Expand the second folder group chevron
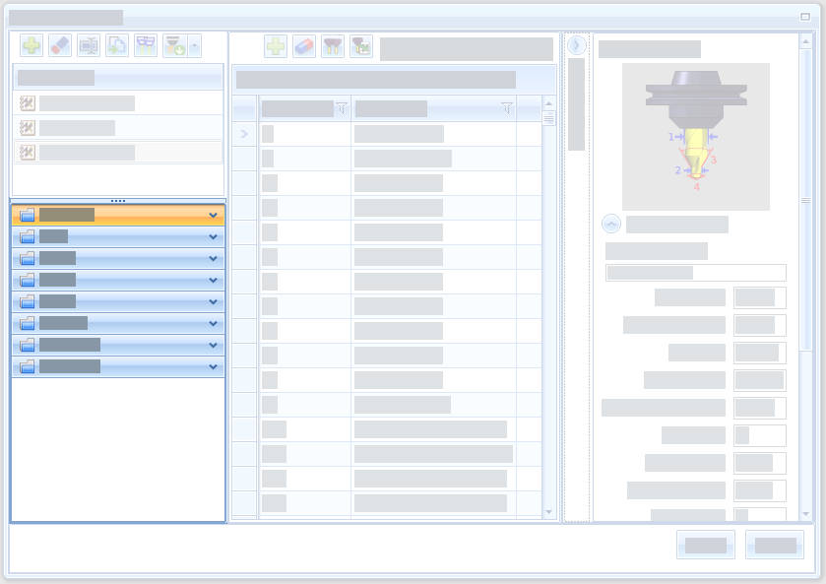This screenshot has width=826, height=584. [x=213, y=236]
